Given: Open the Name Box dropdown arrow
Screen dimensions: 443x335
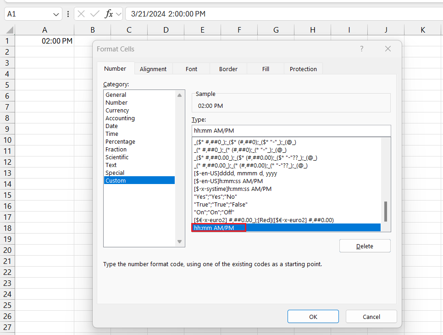Looking at the screenshot, I should [56, 14].
